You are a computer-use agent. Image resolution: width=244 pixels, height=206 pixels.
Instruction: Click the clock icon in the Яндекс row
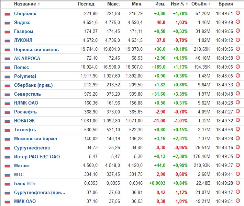tap(238, 22)
